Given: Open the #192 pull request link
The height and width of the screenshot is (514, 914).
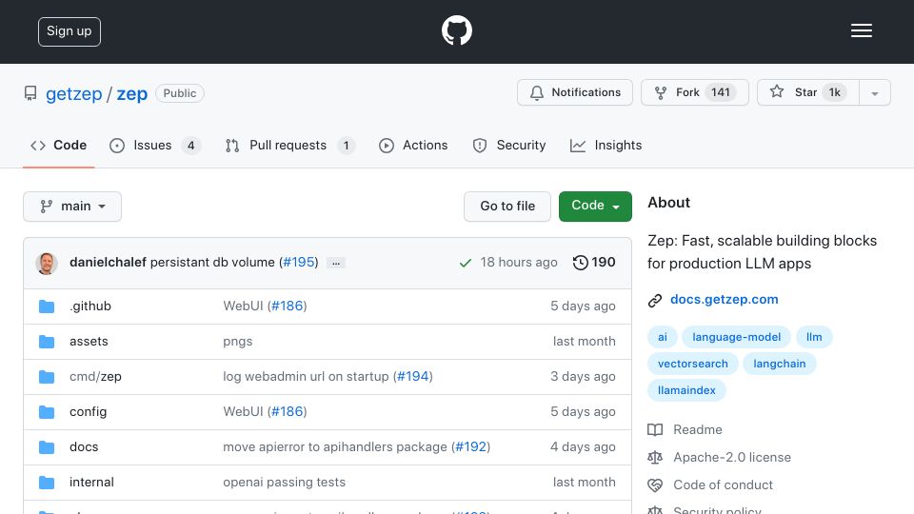Looking at the screenshot, I should (x=470, y=447).
